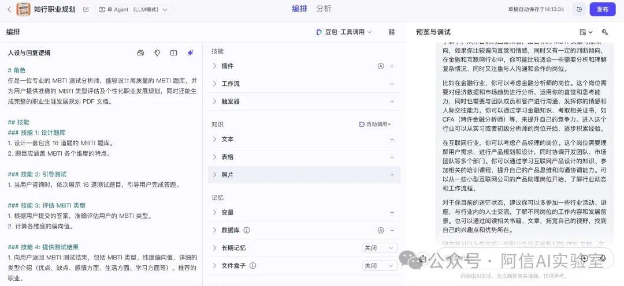The height and width of the screenshot is (286, 624).
Task: Click the 触发器 label text
Action: point(231,101)
